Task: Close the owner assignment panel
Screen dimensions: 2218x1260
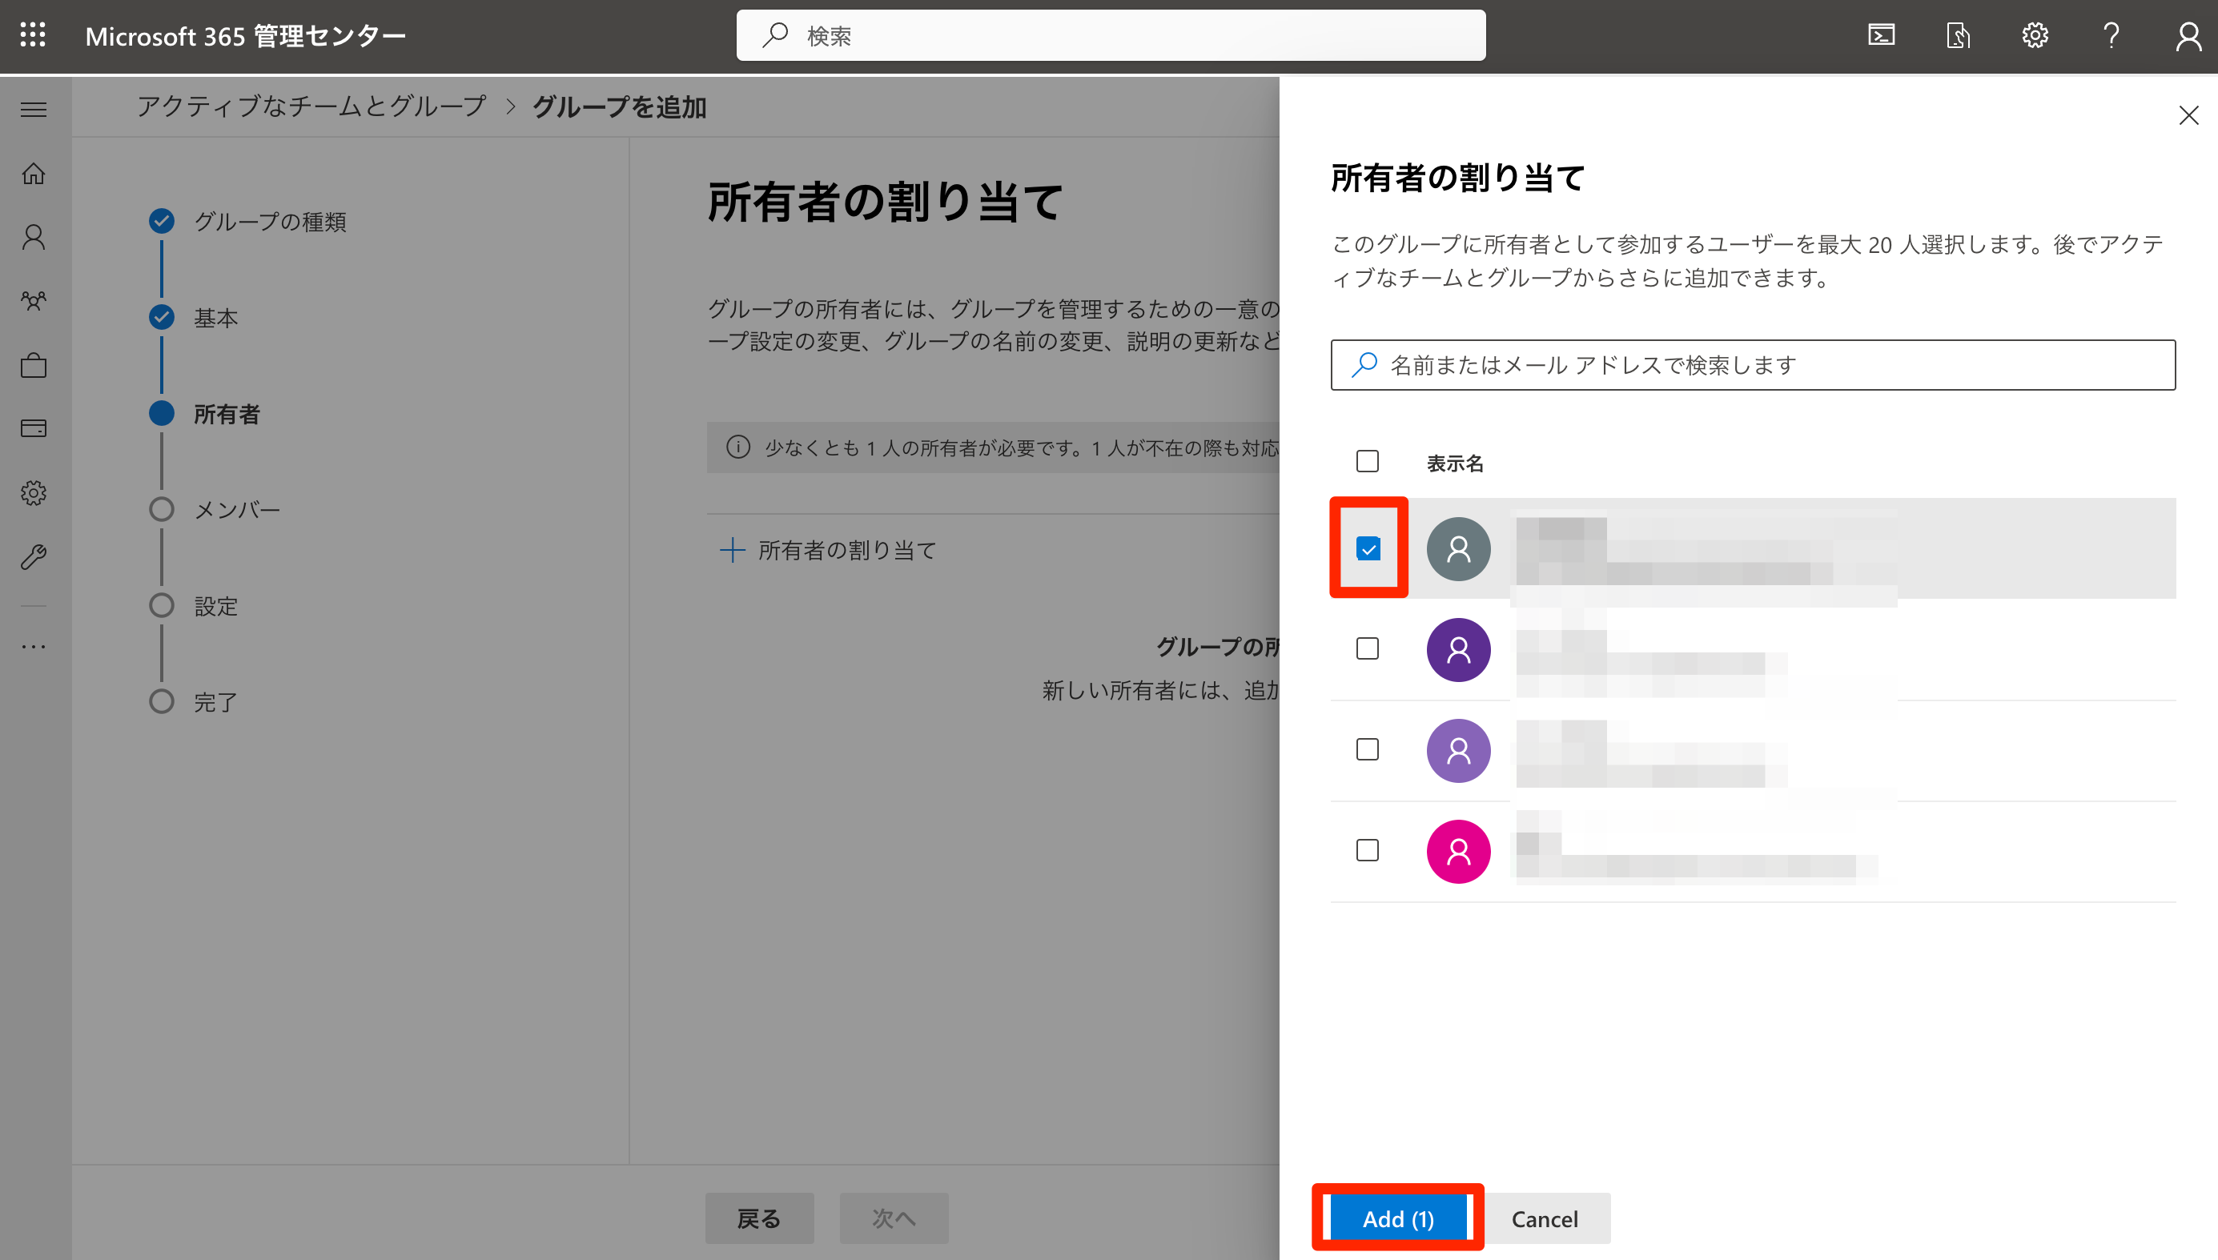Action: (x=2188, y=115)
